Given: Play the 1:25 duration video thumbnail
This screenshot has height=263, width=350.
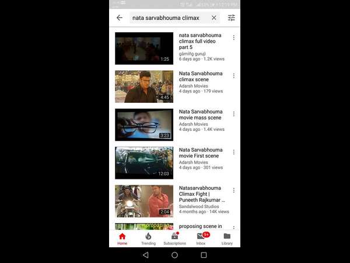Looking at the screenshot, I should [x=144, y=49].
